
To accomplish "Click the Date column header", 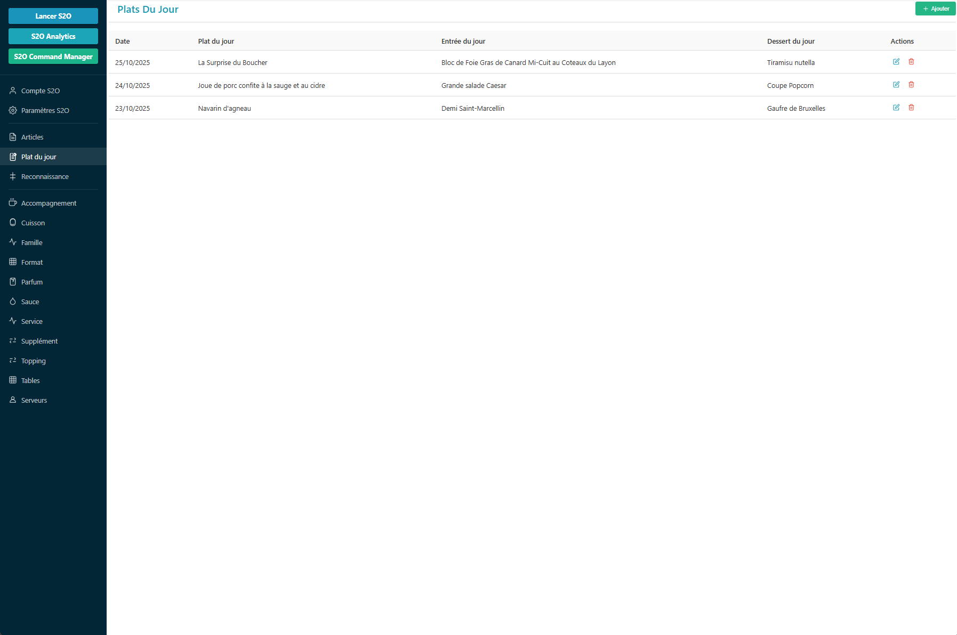I will click(123, 41).
